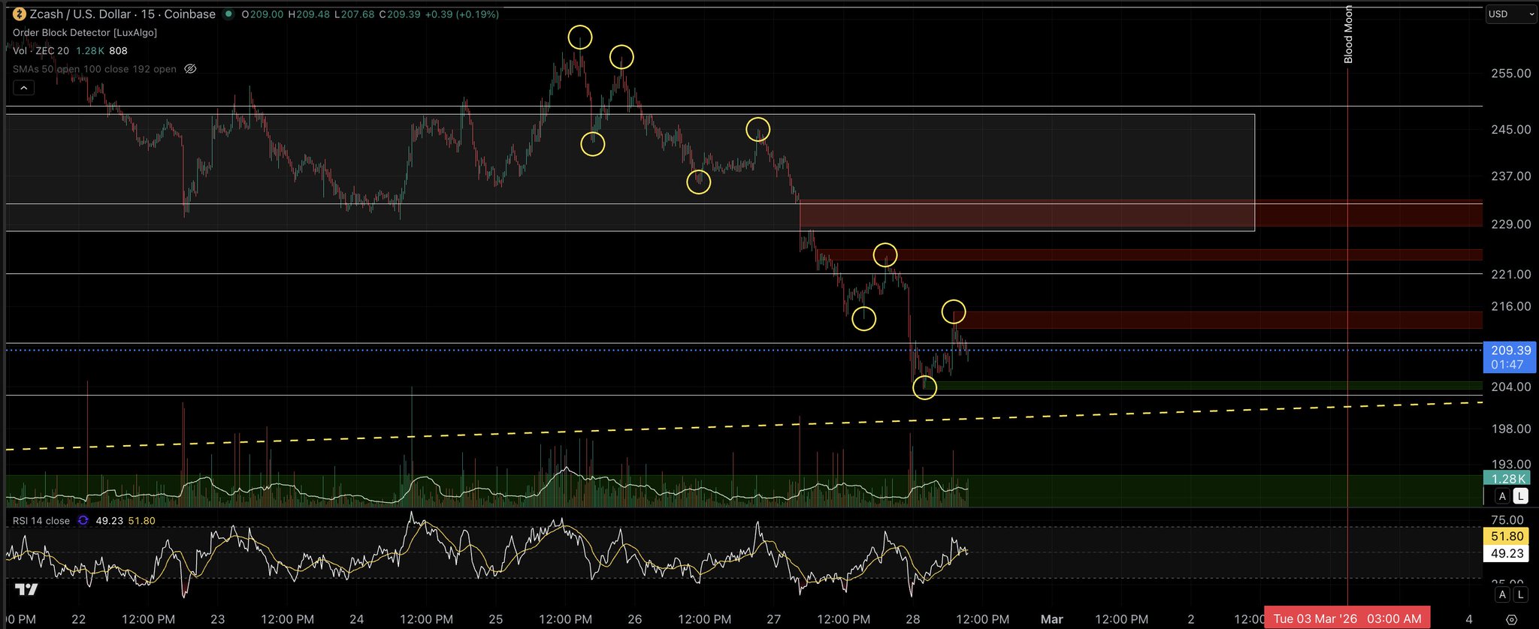Click the green market status dot
This screenshot has width=1539, height=629.
click(x=228, y=14)
